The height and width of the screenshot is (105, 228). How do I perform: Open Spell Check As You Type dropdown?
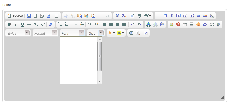coord(148,16)
